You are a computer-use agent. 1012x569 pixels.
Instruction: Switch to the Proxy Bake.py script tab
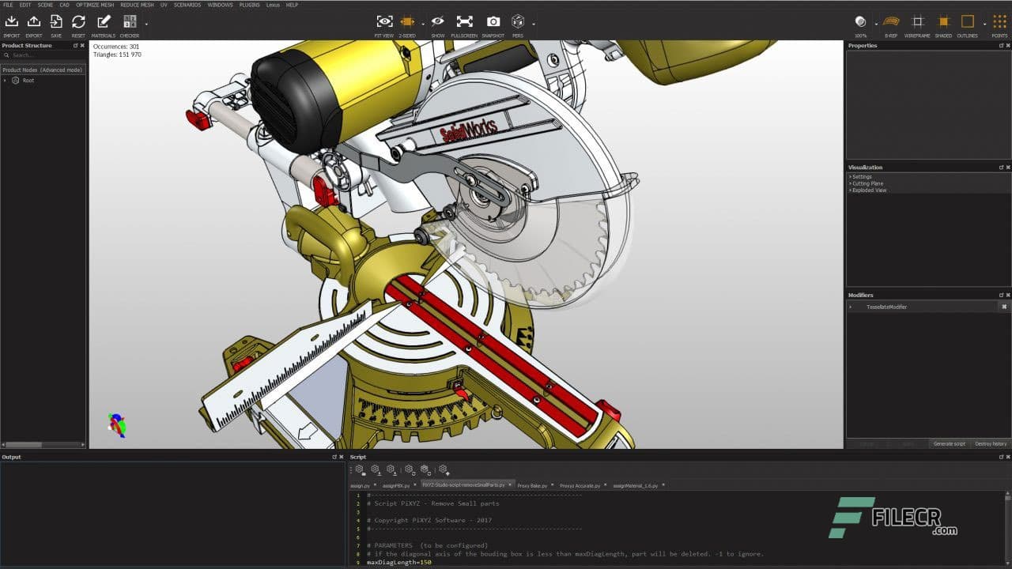pyautogui.click(x=532, y=485)
